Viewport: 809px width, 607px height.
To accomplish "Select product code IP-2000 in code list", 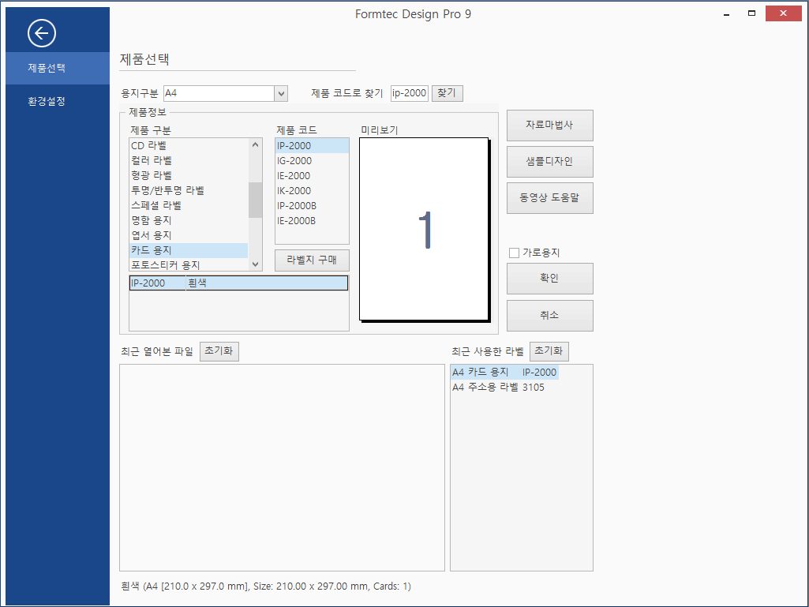I will click(x=312, y=145).
